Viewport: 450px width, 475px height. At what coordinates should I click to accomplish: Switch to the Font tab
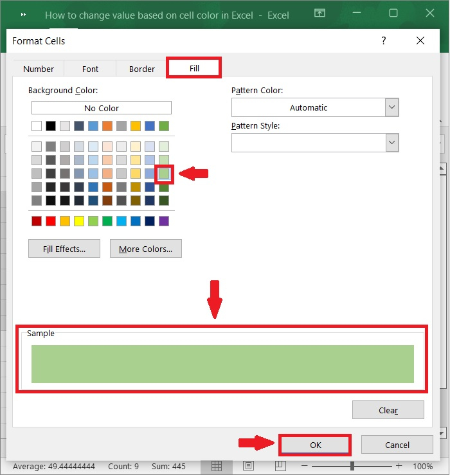coord(90,69)
